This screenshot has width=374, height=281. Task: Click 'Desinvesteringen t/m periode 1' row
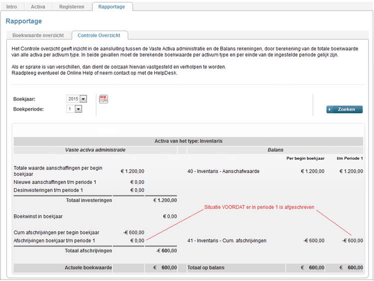point(79,190)
